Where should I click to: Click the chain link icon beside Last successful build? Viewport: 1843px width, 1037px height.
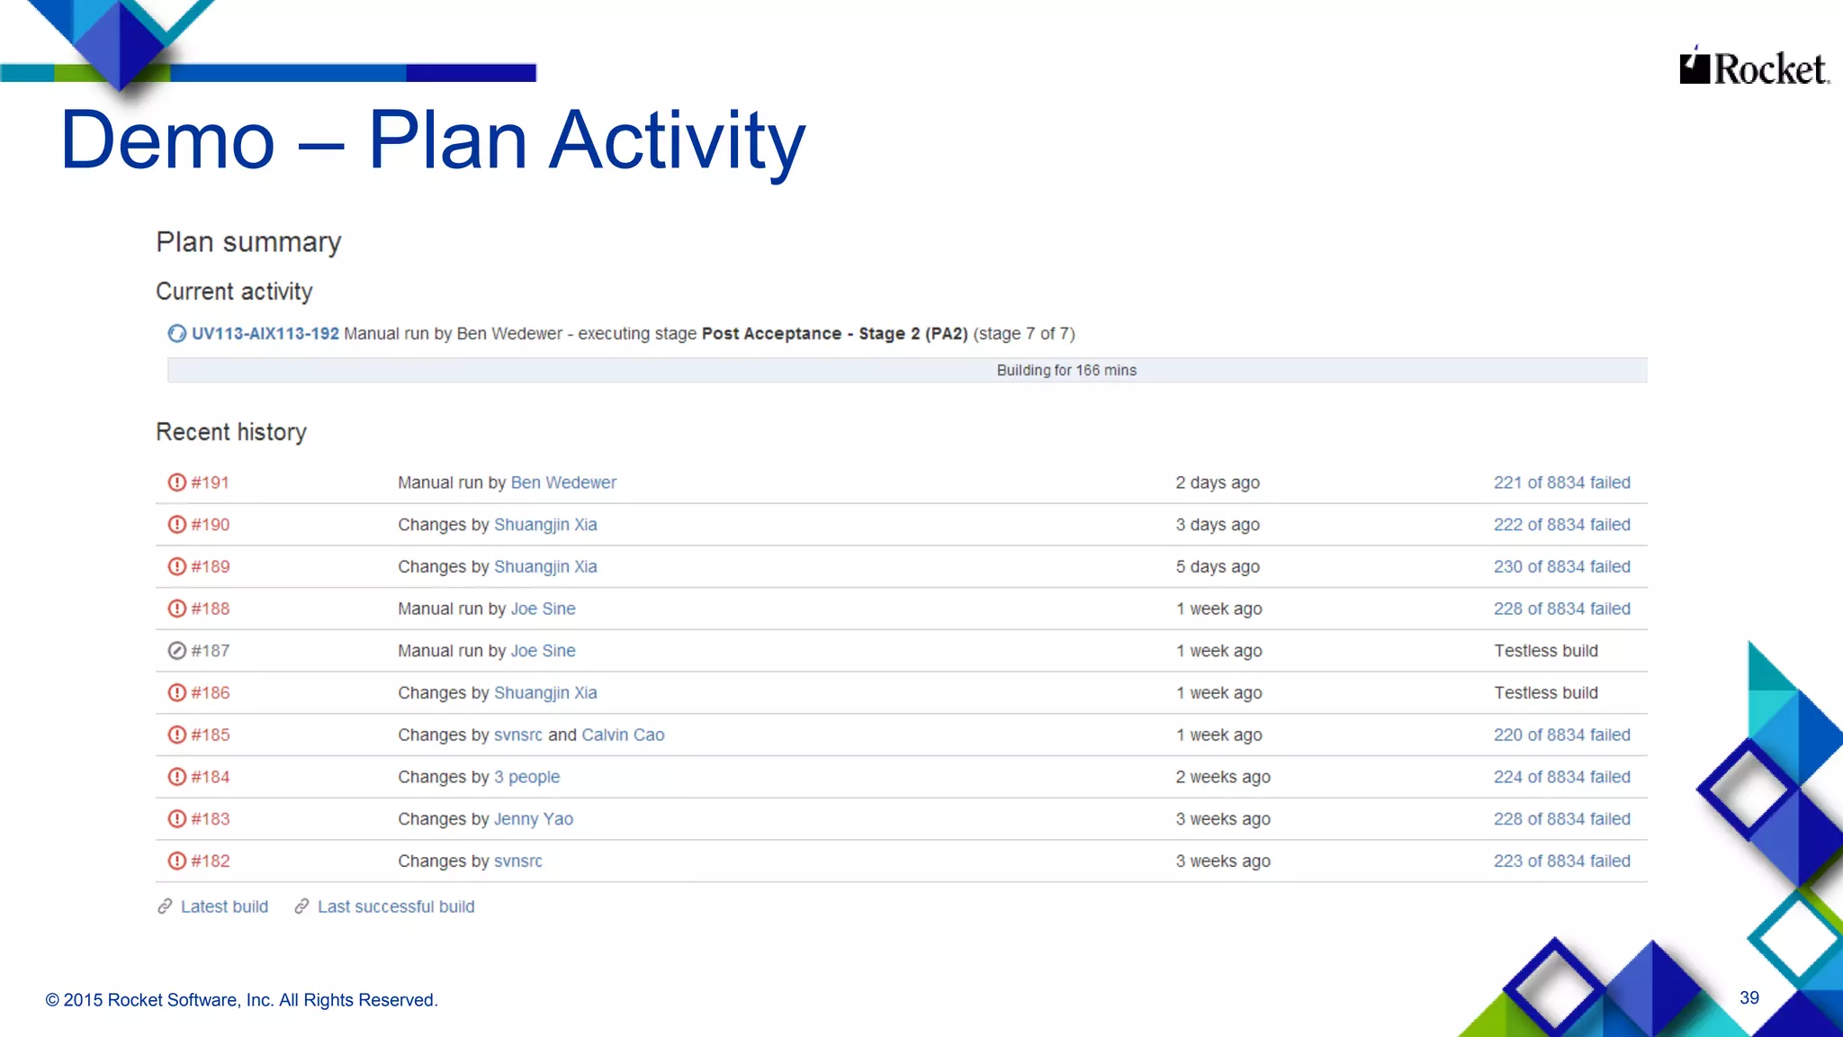(x=301, y=906)
